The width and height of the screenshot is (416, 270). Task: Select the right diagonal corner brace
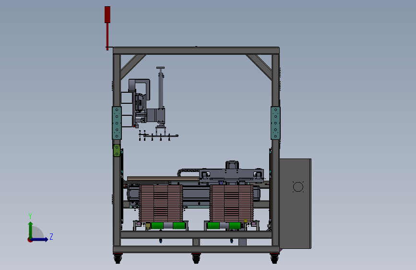click(x=259, y=67)
